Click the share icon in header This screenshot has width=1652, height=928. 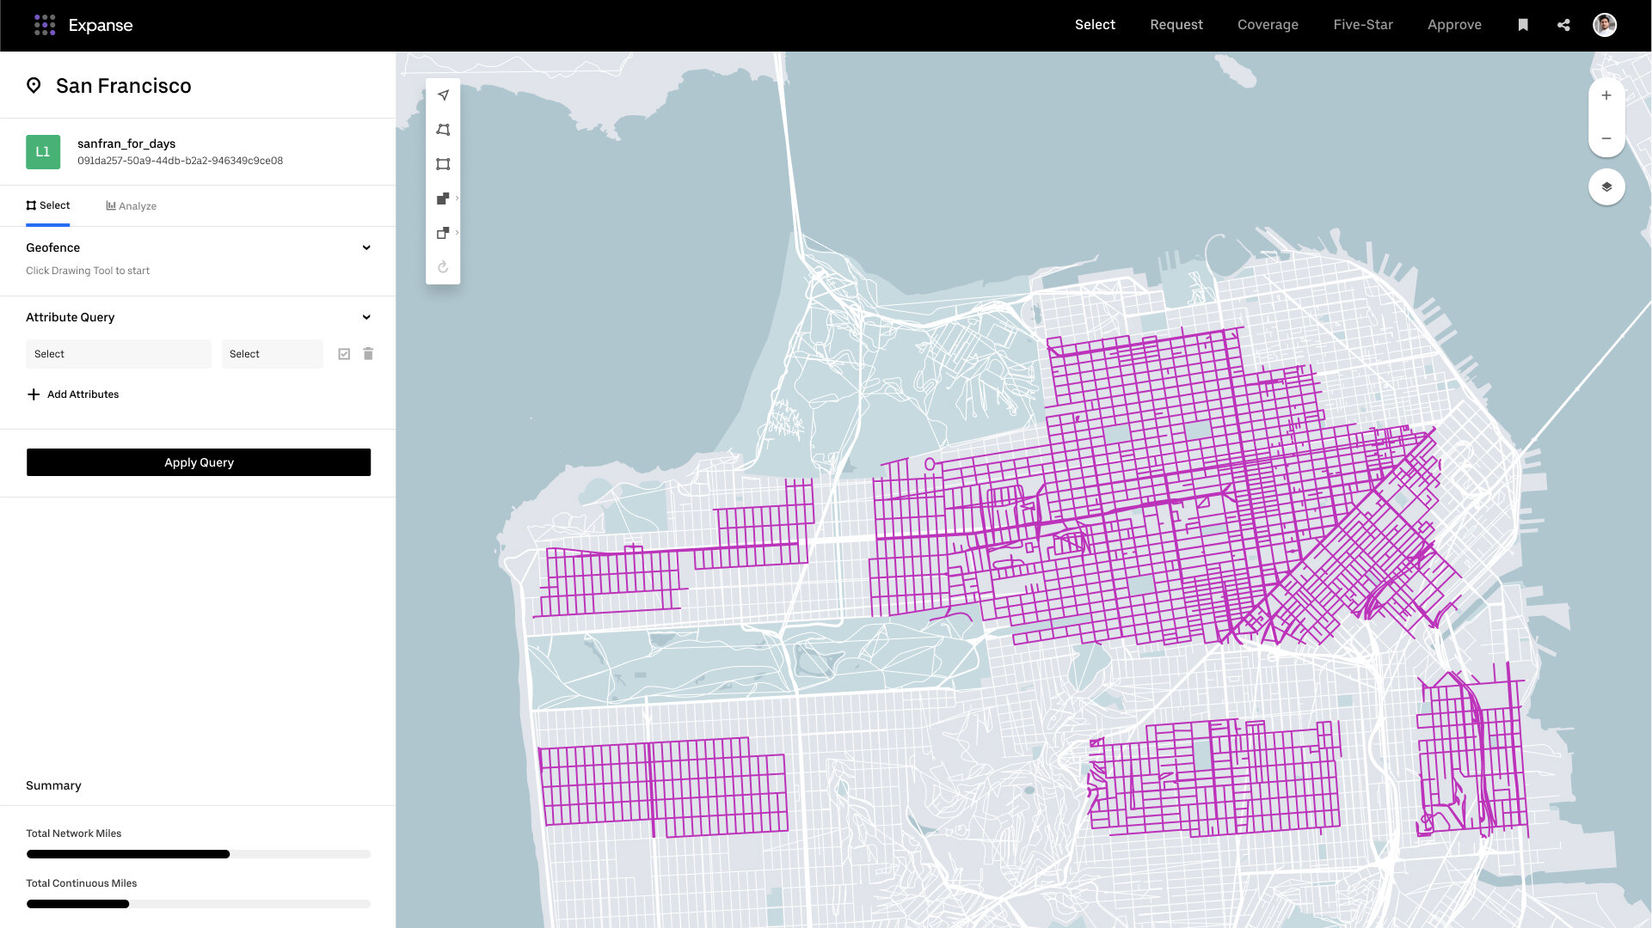(x=1563, y=25)
